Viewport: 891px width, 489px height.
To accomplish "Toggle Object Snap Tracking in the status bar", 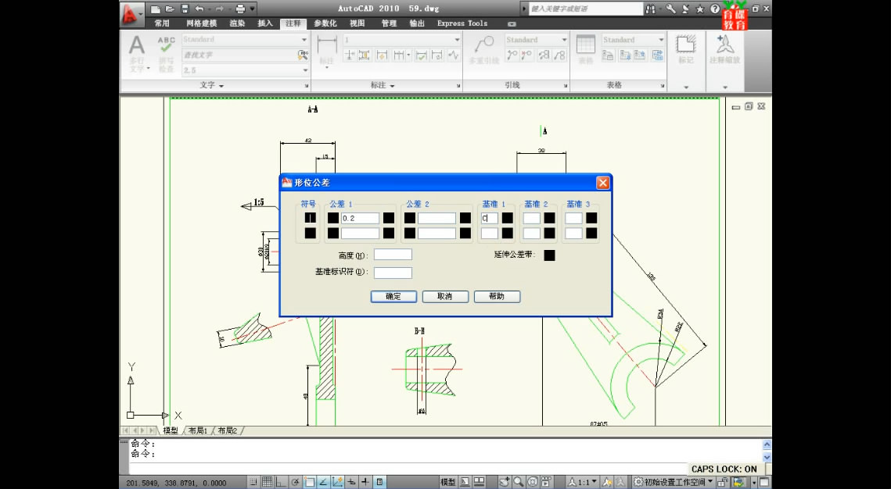I will click(x=323, y=482).
